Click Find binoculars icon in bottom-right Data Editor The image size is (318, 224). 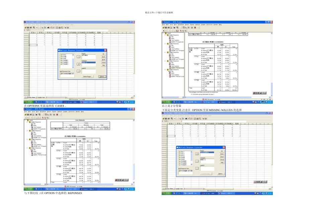coord(186,119)
